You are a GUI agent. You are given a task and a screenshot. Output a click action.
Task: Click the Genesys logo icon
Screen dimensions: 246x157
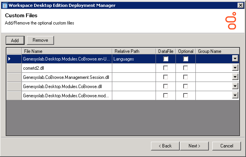pos(230,20)
